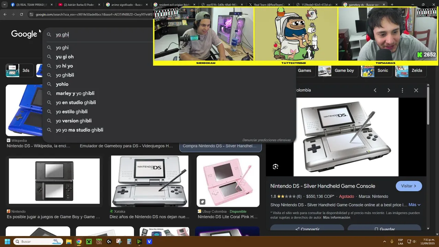
Task: Click the Visitar button
Action: point(409,186)
